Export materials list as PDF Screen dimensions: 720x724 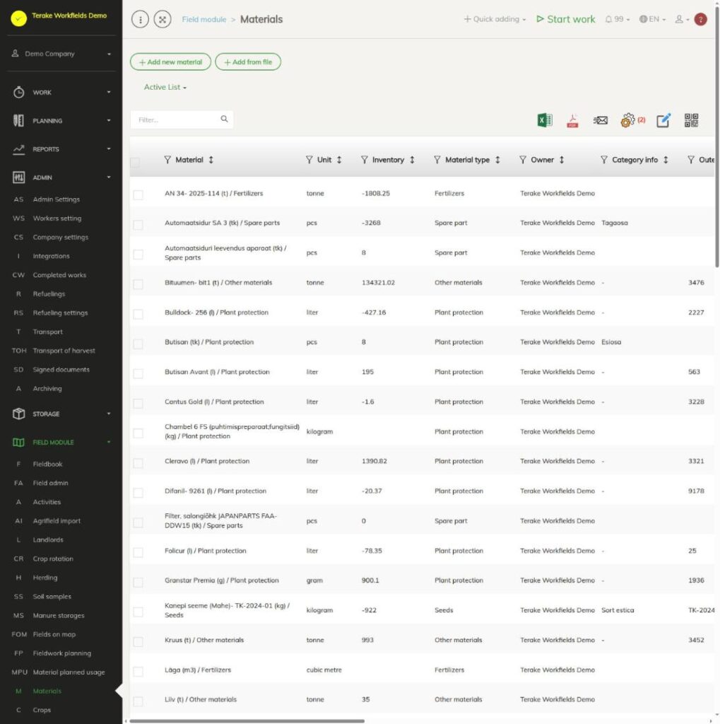572,120
